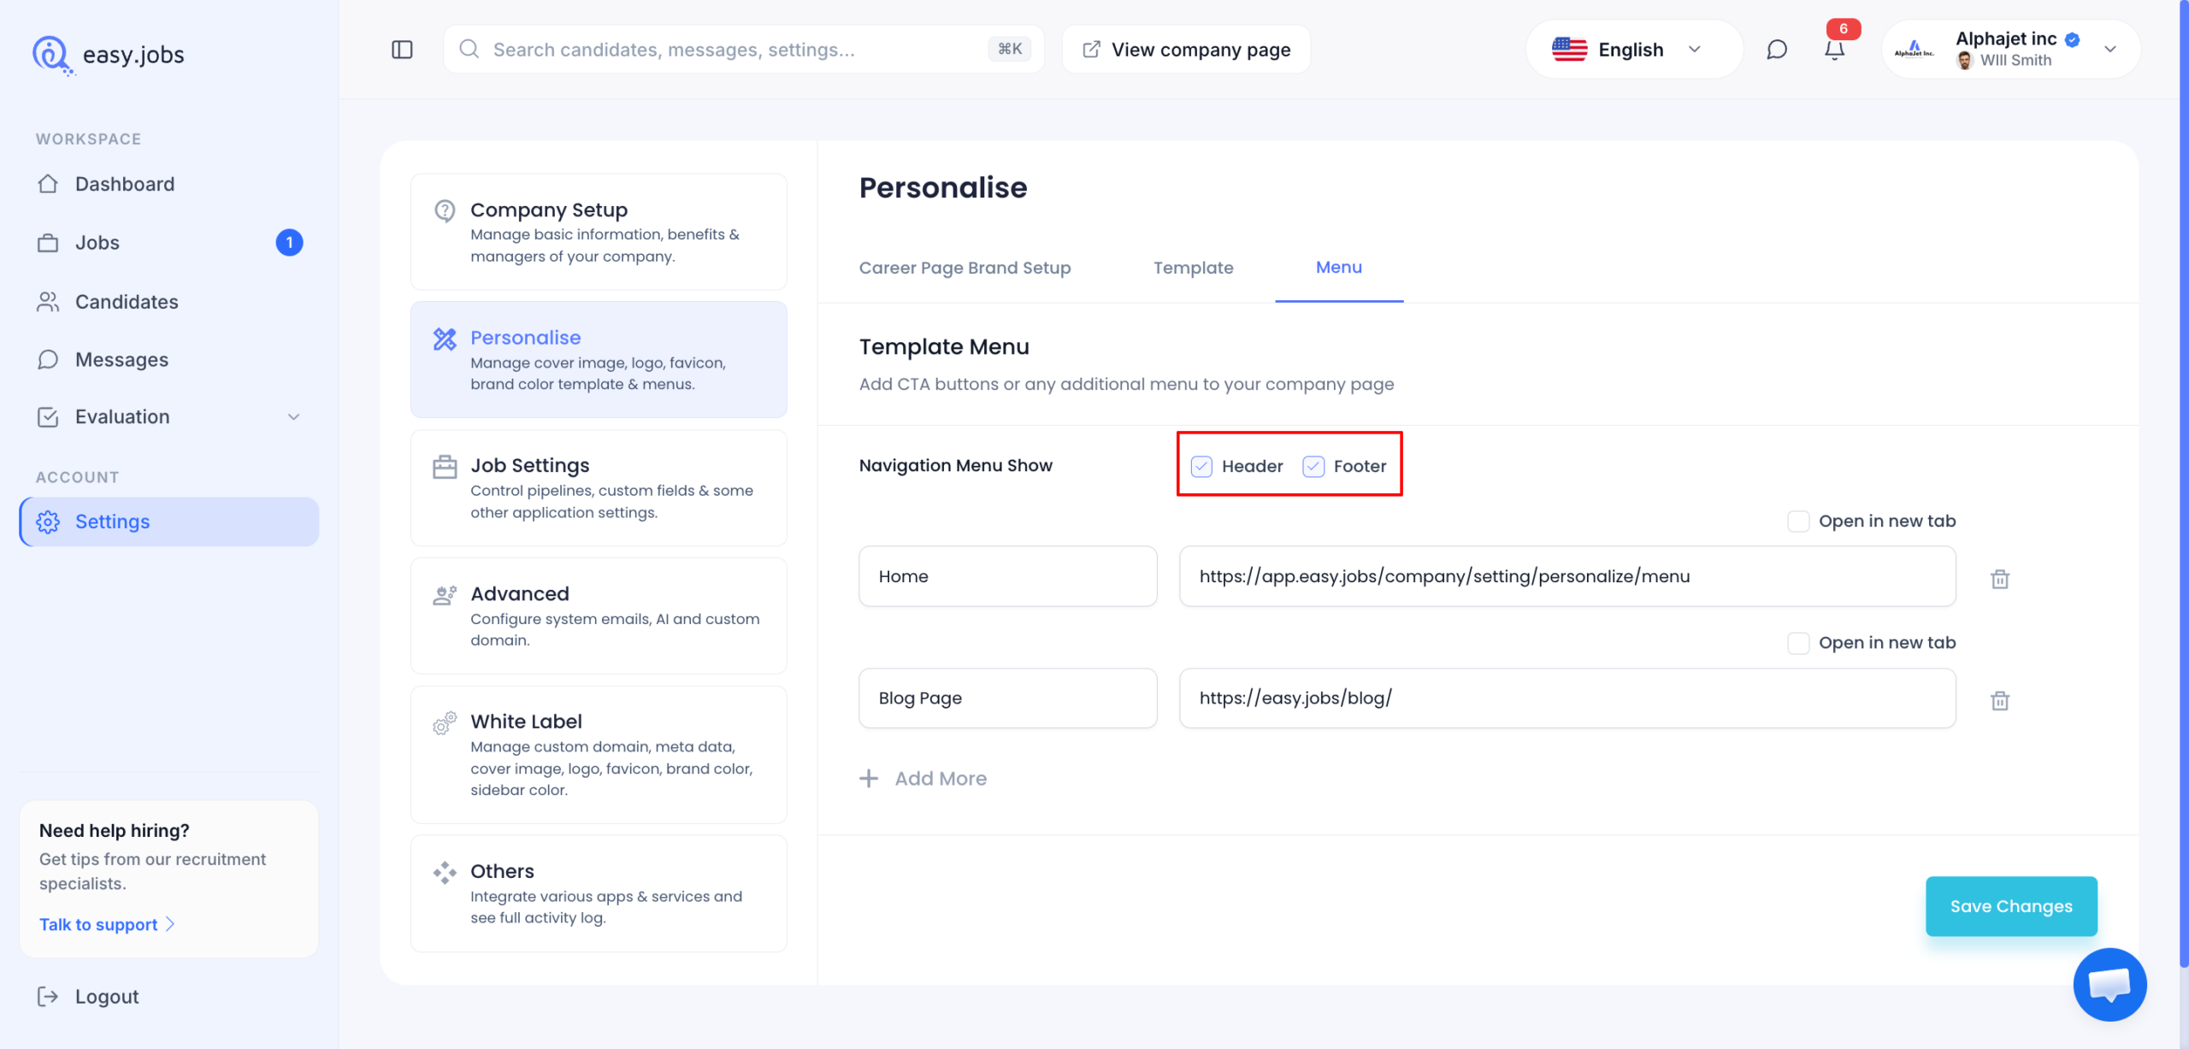Click the Settings gear icon

[48, 522]
